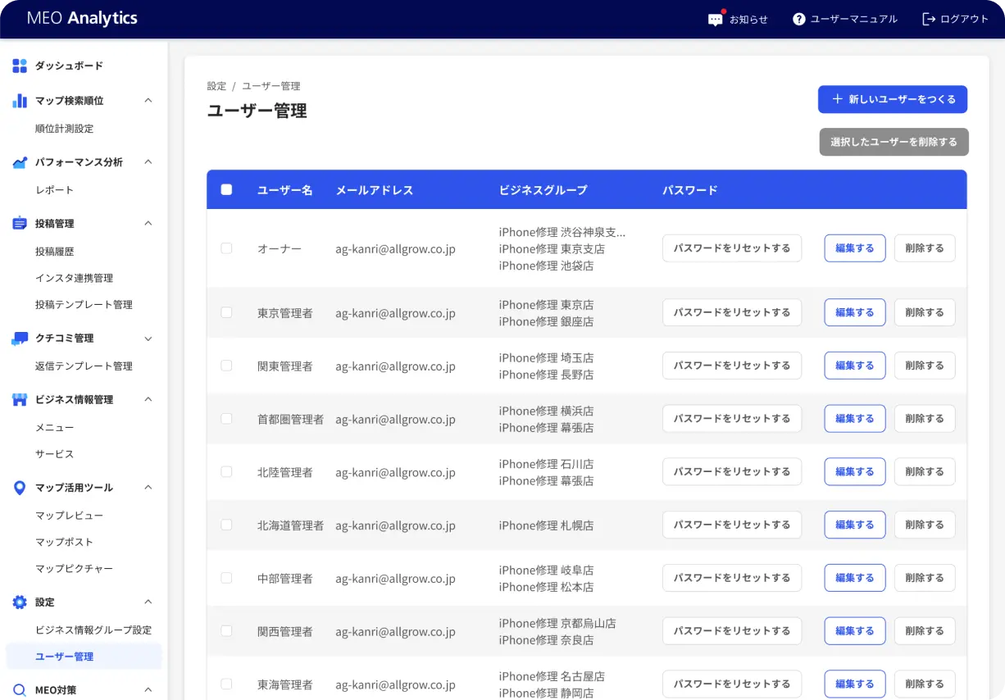Collapse the 設定 sidebar section

148,602
